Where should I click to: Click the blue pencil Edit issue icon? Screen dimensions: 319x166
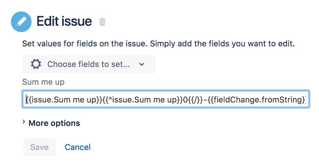pyautogui.click(x=21, y=22)
